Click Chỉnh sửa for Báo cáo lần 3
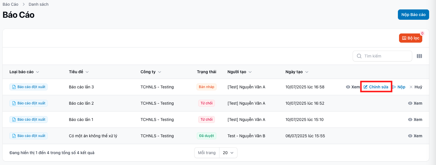Screen dimensions: 436x165 pyautogui.click(x=376, y=87)
